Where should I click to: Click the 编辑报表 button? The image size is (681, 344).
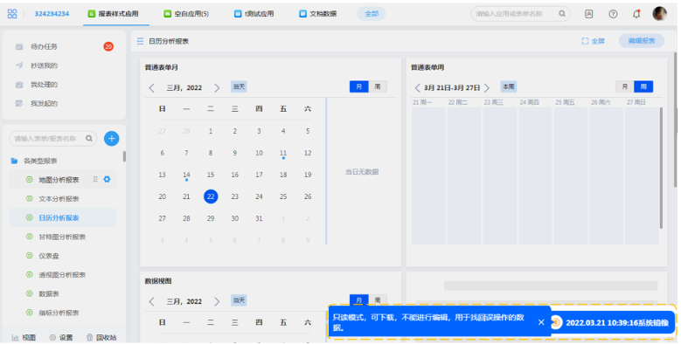(x=642, y=41)
